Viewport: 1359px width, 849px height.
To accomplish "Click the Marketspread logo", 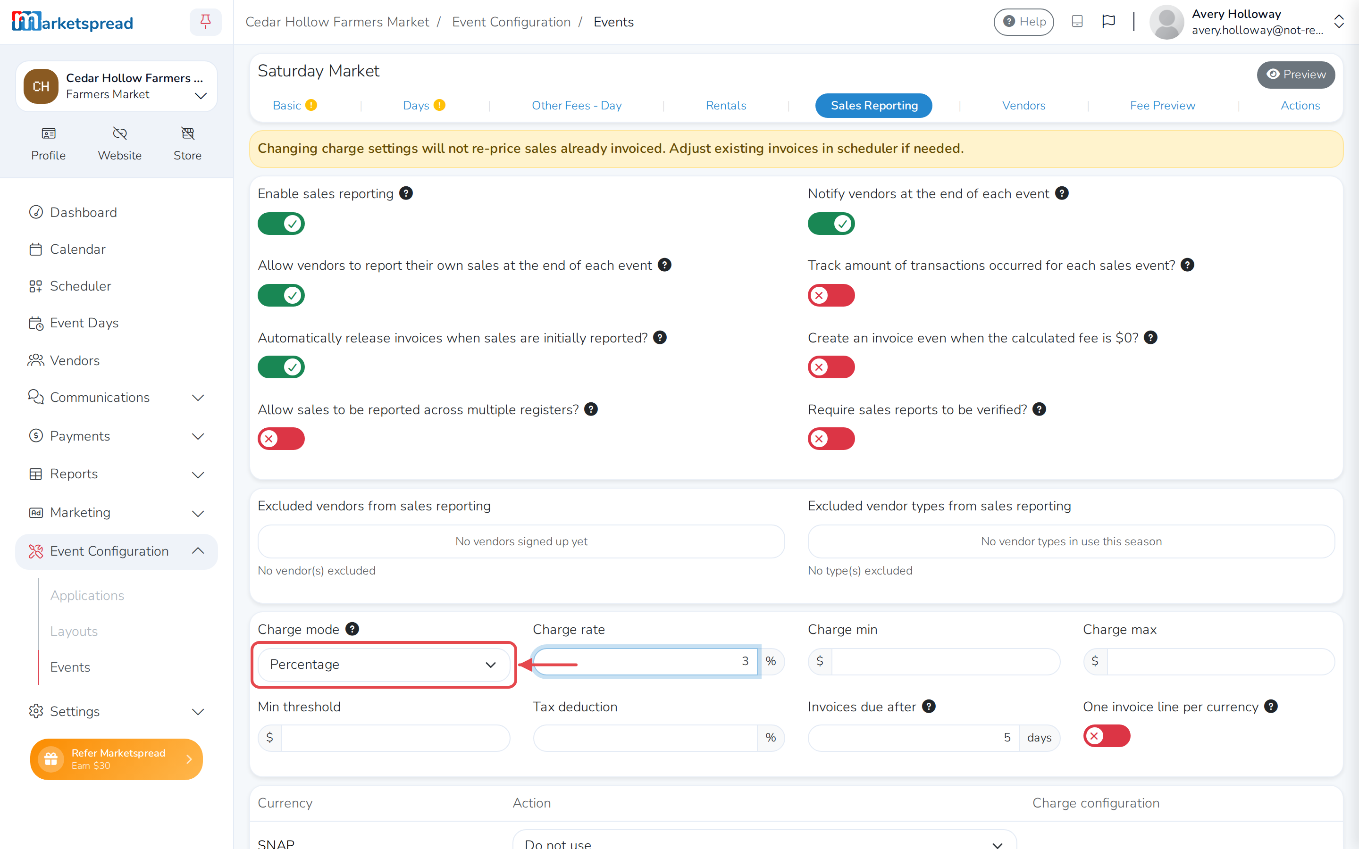I will pyautogui.click(x=73, y=22).
